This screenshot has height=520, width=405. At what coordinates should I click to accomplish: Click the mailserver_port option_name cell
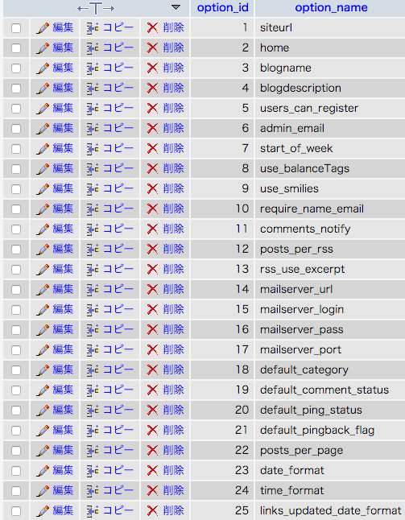(330, 350)
